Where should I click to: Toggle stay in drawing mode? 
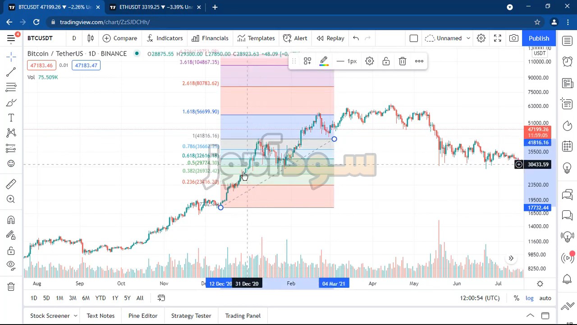pos(11,235)
